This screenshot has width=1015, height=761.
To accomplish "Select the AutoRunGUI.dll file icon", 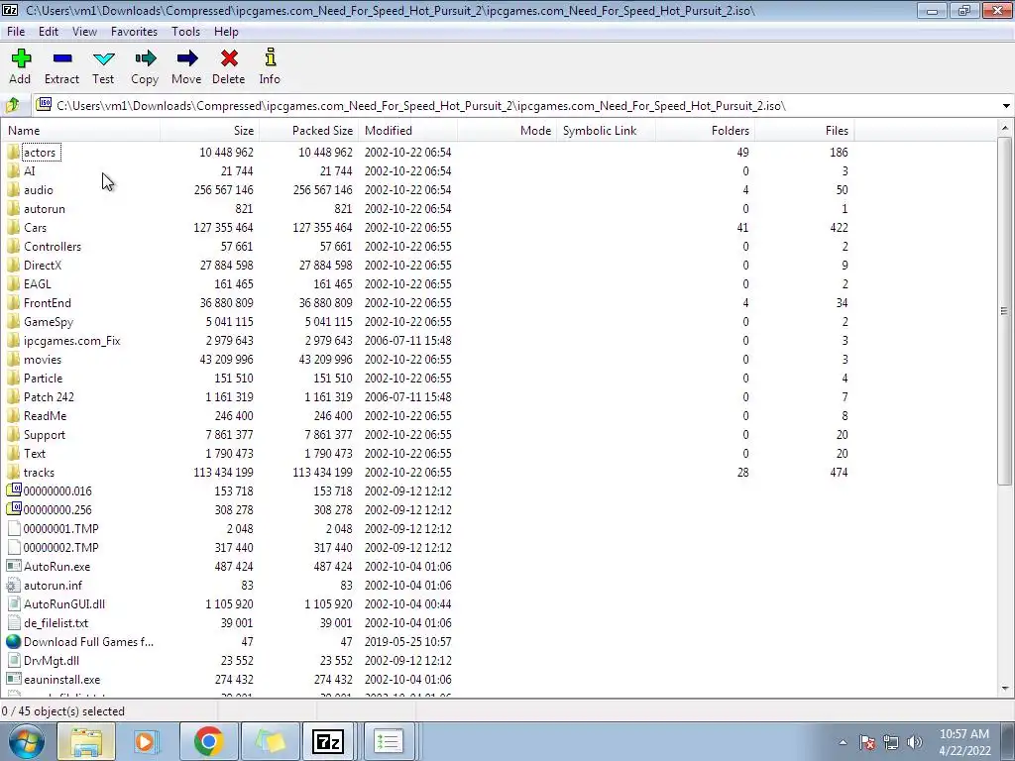I will point(14,603).
